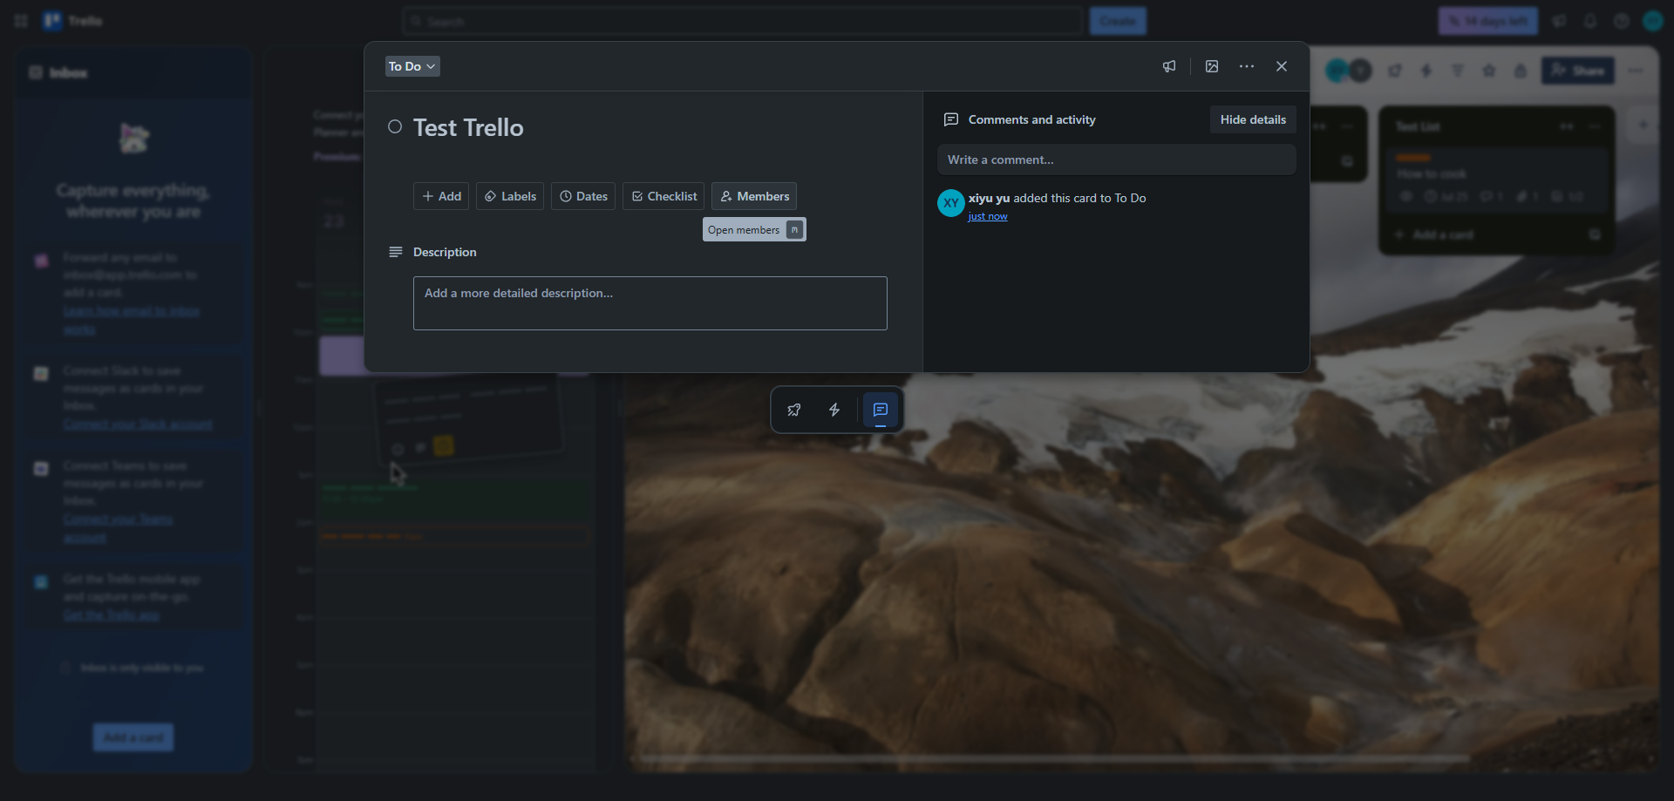The image size is (1674, 801).
Task: Click the description text area
Action: [650, 303]
